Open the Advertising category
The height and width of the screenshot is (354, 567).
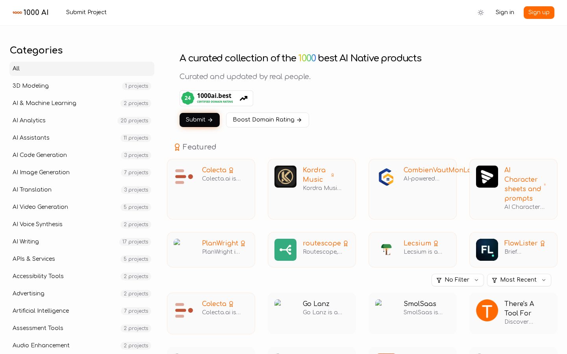[x=82, y=293]
